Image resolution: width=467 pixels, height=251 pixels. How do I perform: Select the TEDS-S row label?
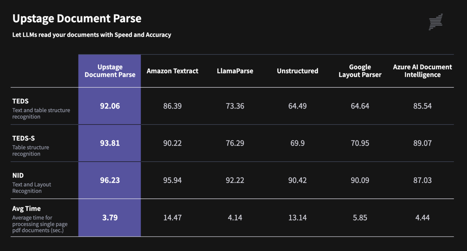[23, 138]
